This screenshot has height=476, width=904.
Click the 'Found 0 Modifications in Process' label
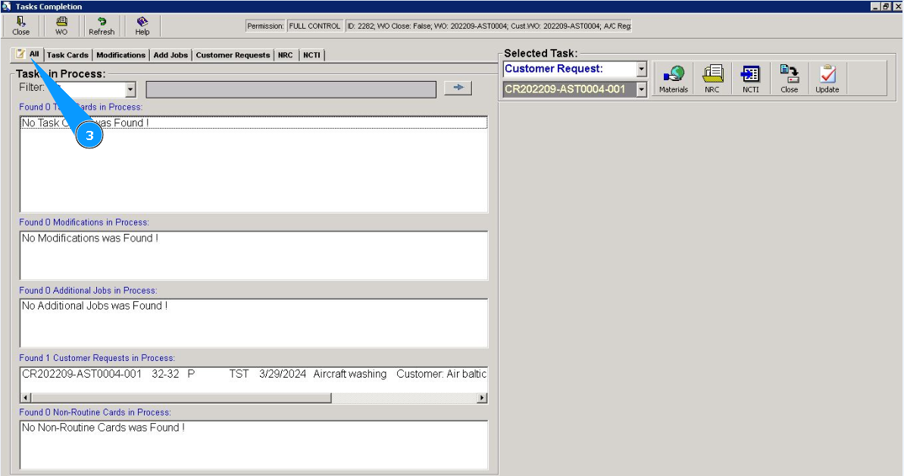coord(84,222)
